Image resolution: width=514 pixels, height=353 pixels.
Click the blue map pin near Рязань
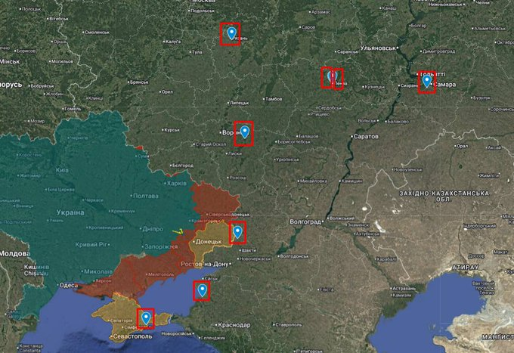tap(231, 33)
